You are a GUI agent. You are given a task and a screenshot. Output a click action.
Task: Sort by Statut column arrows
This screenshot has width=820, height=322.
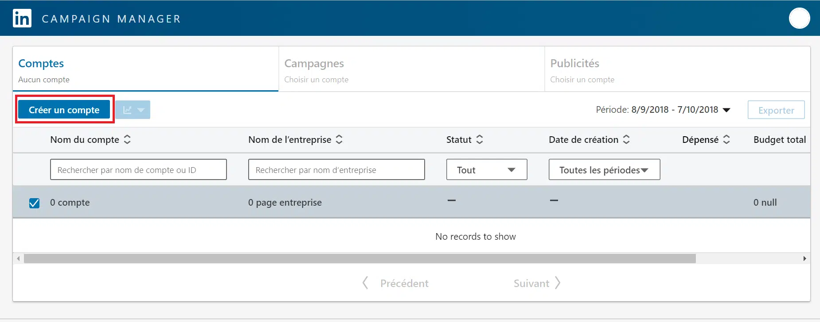[480, 140]
